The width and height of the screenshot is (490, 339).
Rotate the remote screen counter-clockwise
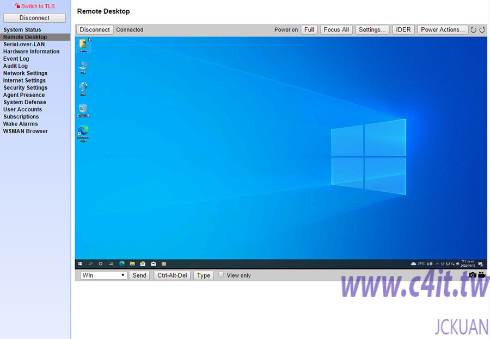[474, 30]
